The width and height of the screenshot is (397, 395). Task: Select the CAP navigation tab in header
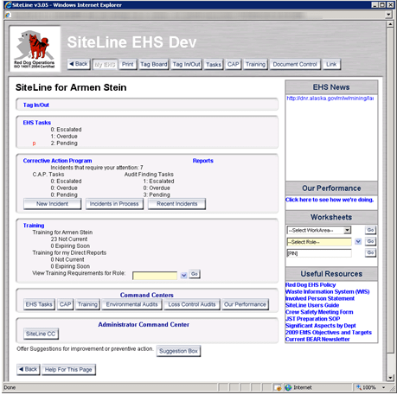(233, 64)
